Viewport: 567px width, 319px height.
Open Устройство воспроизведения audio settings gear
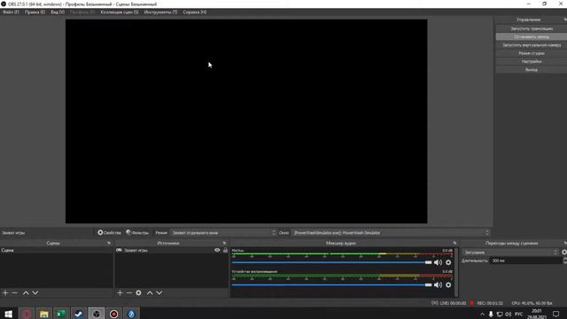448,285
